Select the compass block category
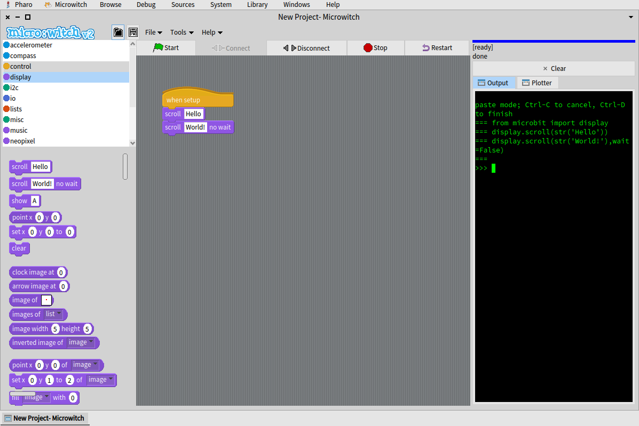This screenshot has width=639, height=426. point(66,56)
